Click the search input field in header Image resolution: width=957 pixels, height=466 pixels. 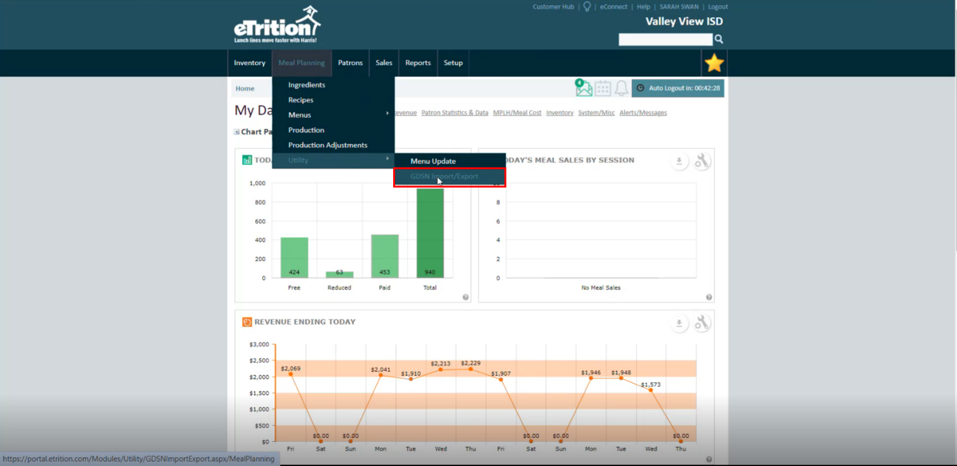tap(665, 40)
